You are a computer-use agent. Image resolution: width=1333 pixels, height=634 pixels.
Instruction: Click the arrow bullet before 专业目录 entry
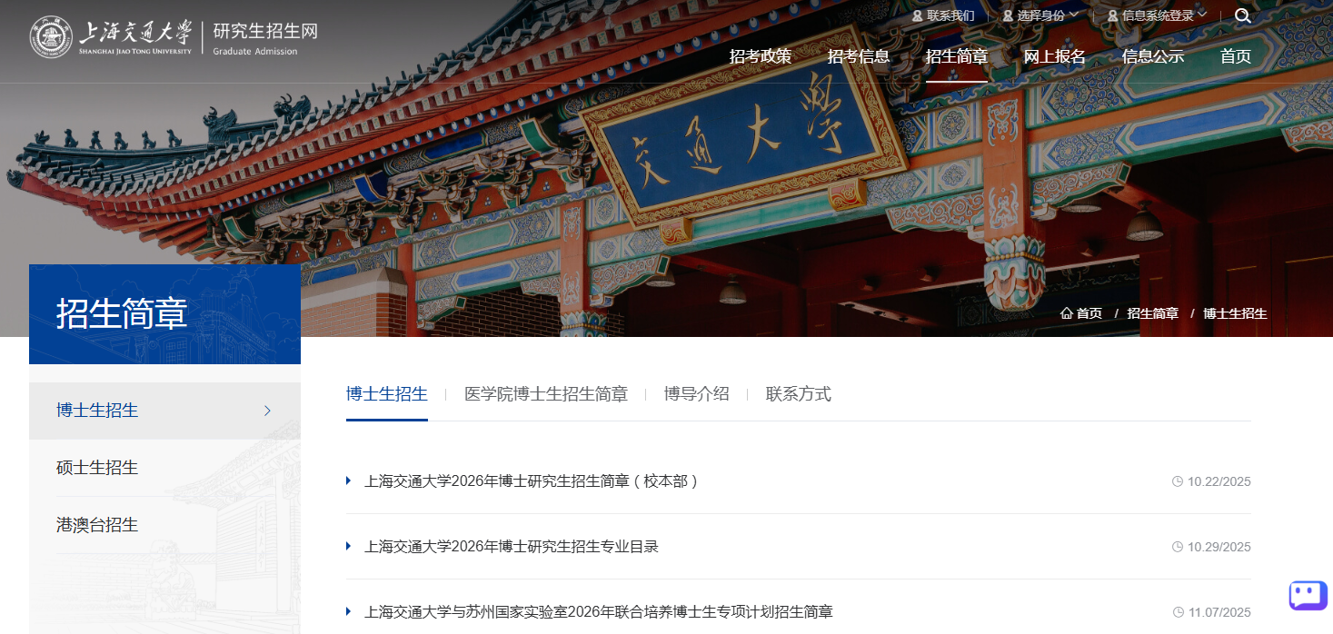coord(349,546)
